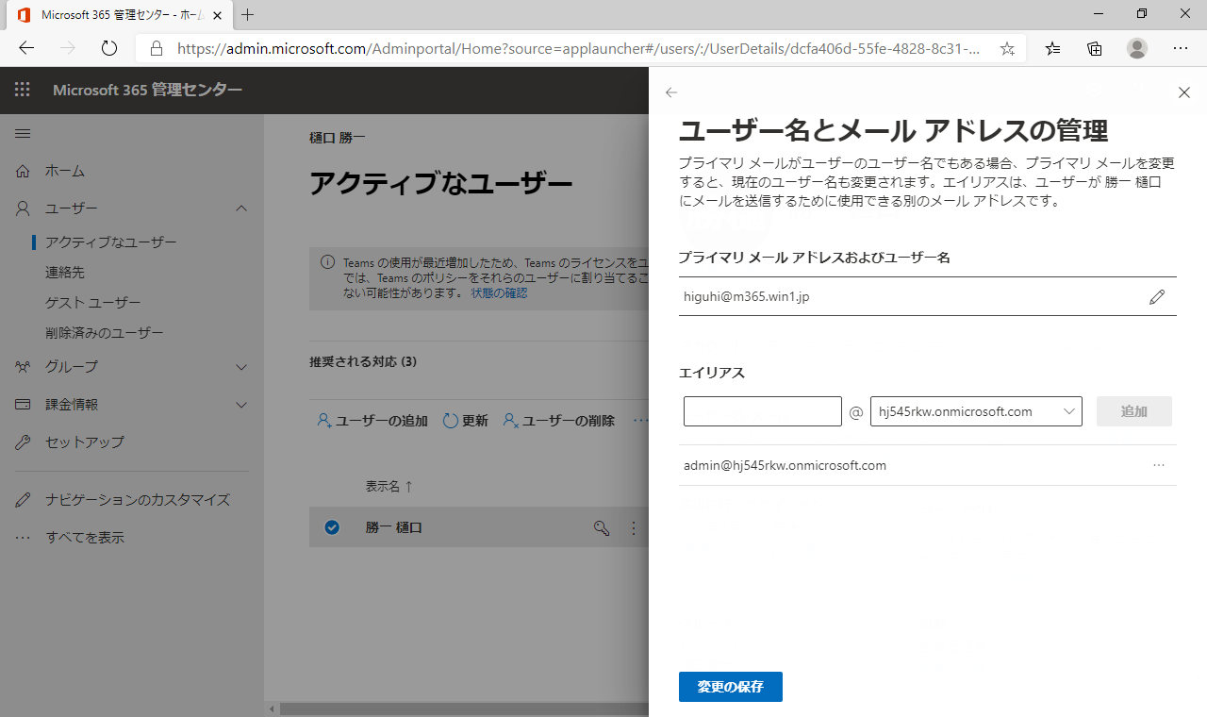Open a new browser tab with plus
Image resolution: width=1207 pixels, height=717 pixels.
(x=248, y=15)
